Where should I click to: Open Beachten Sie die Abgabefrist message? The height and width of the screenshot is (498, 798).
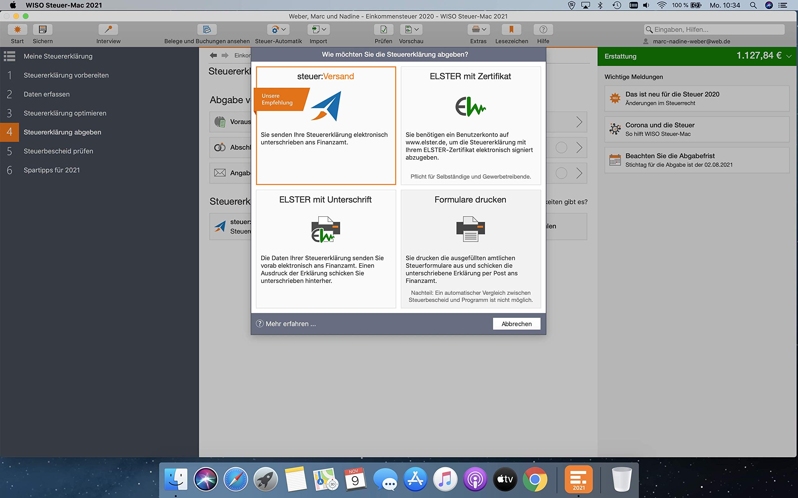coord(697,160)
